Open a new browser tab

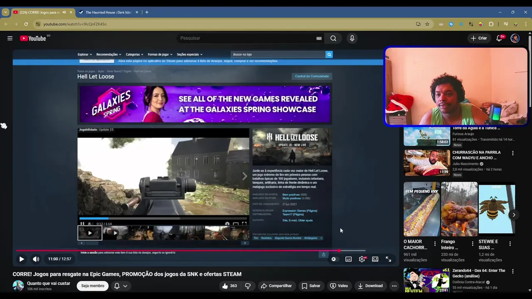click(147, 12)
